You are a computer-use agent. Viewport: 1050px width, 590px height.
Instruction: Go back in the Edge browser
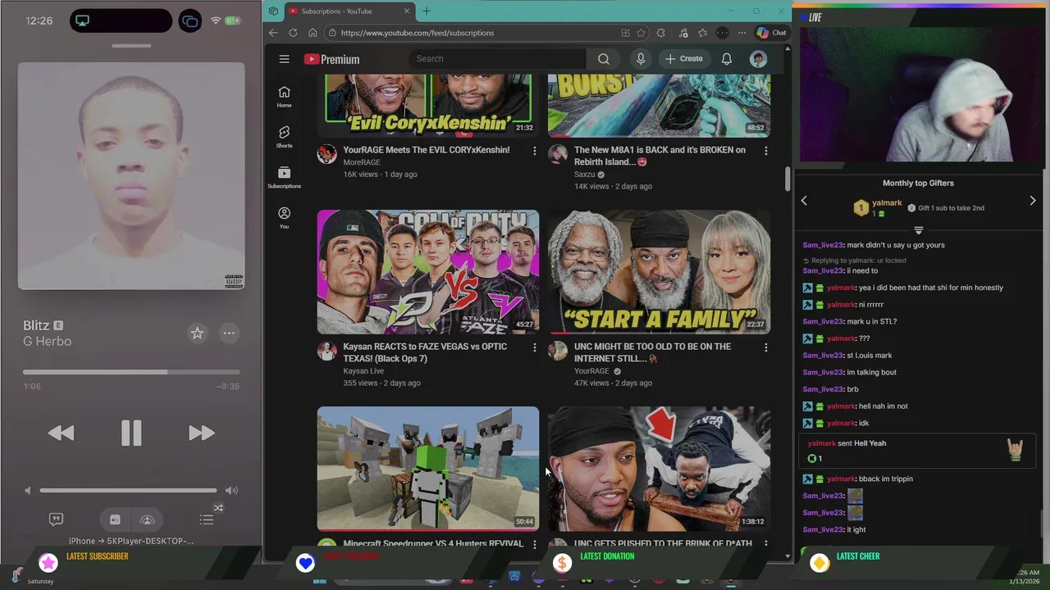pos(273,33)
